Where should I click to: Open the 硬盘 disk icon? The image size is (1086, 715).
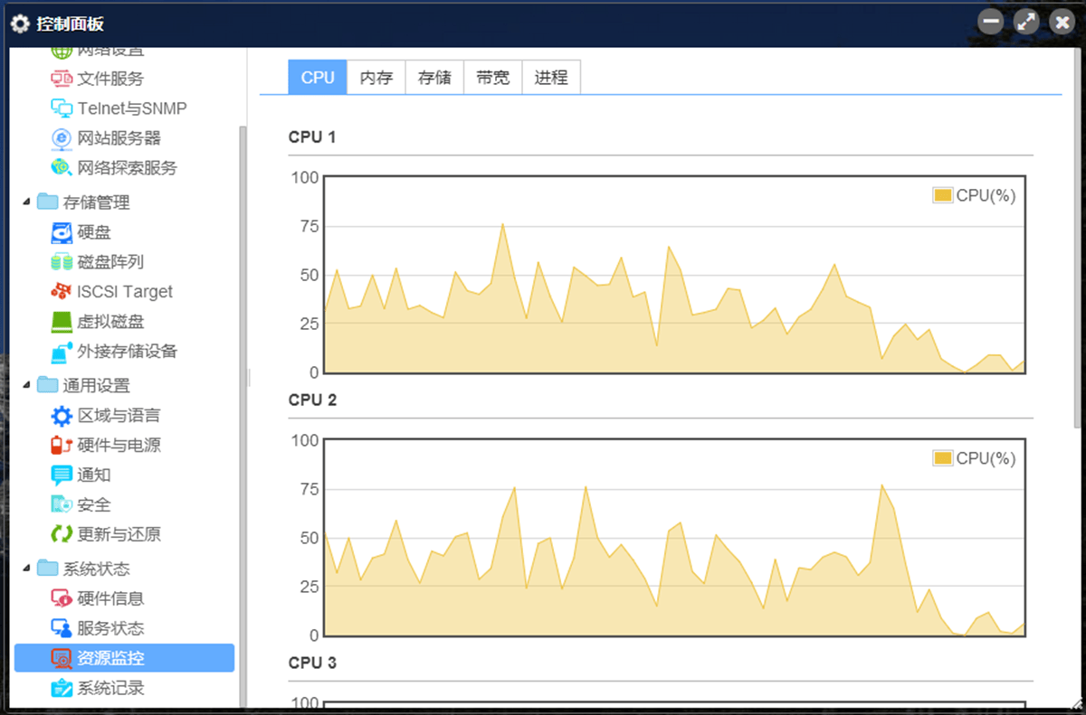pyautogui.click(x=62, y=232)
